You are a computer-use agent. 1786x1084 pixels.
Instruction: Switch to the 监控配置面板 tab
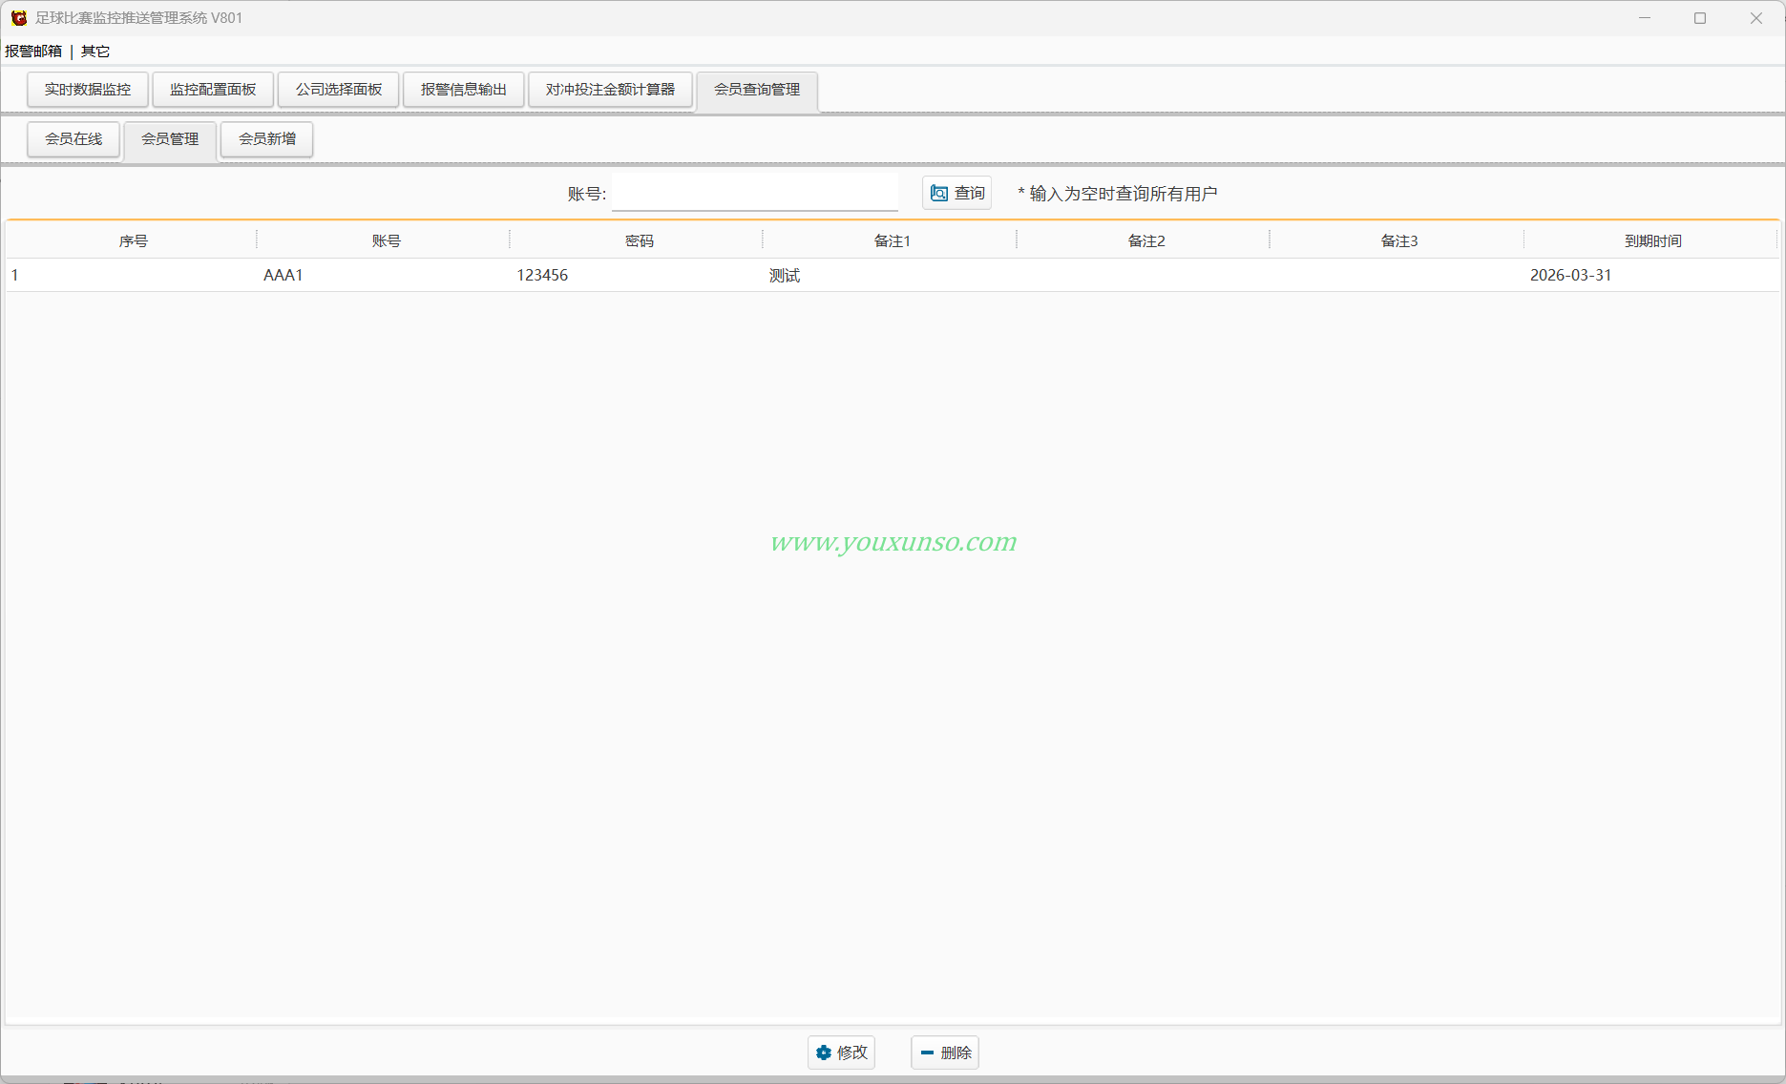[x=213, y=90]
